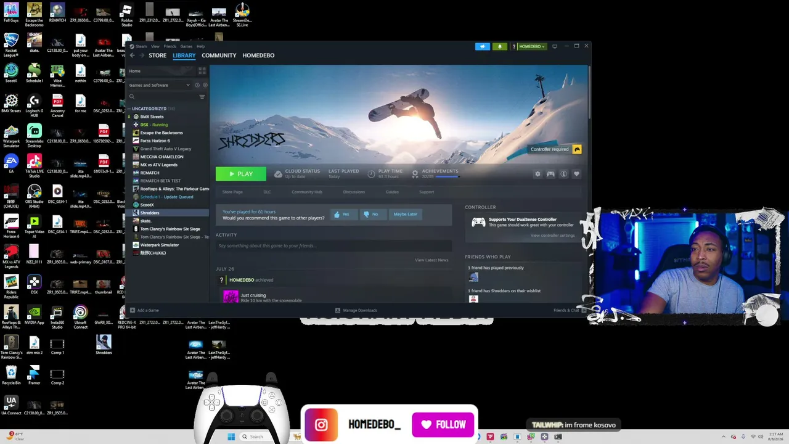This screenshot has height=444, width=789.
Task: Open the Shredders DLC link
Action: [x=267, y=192]
